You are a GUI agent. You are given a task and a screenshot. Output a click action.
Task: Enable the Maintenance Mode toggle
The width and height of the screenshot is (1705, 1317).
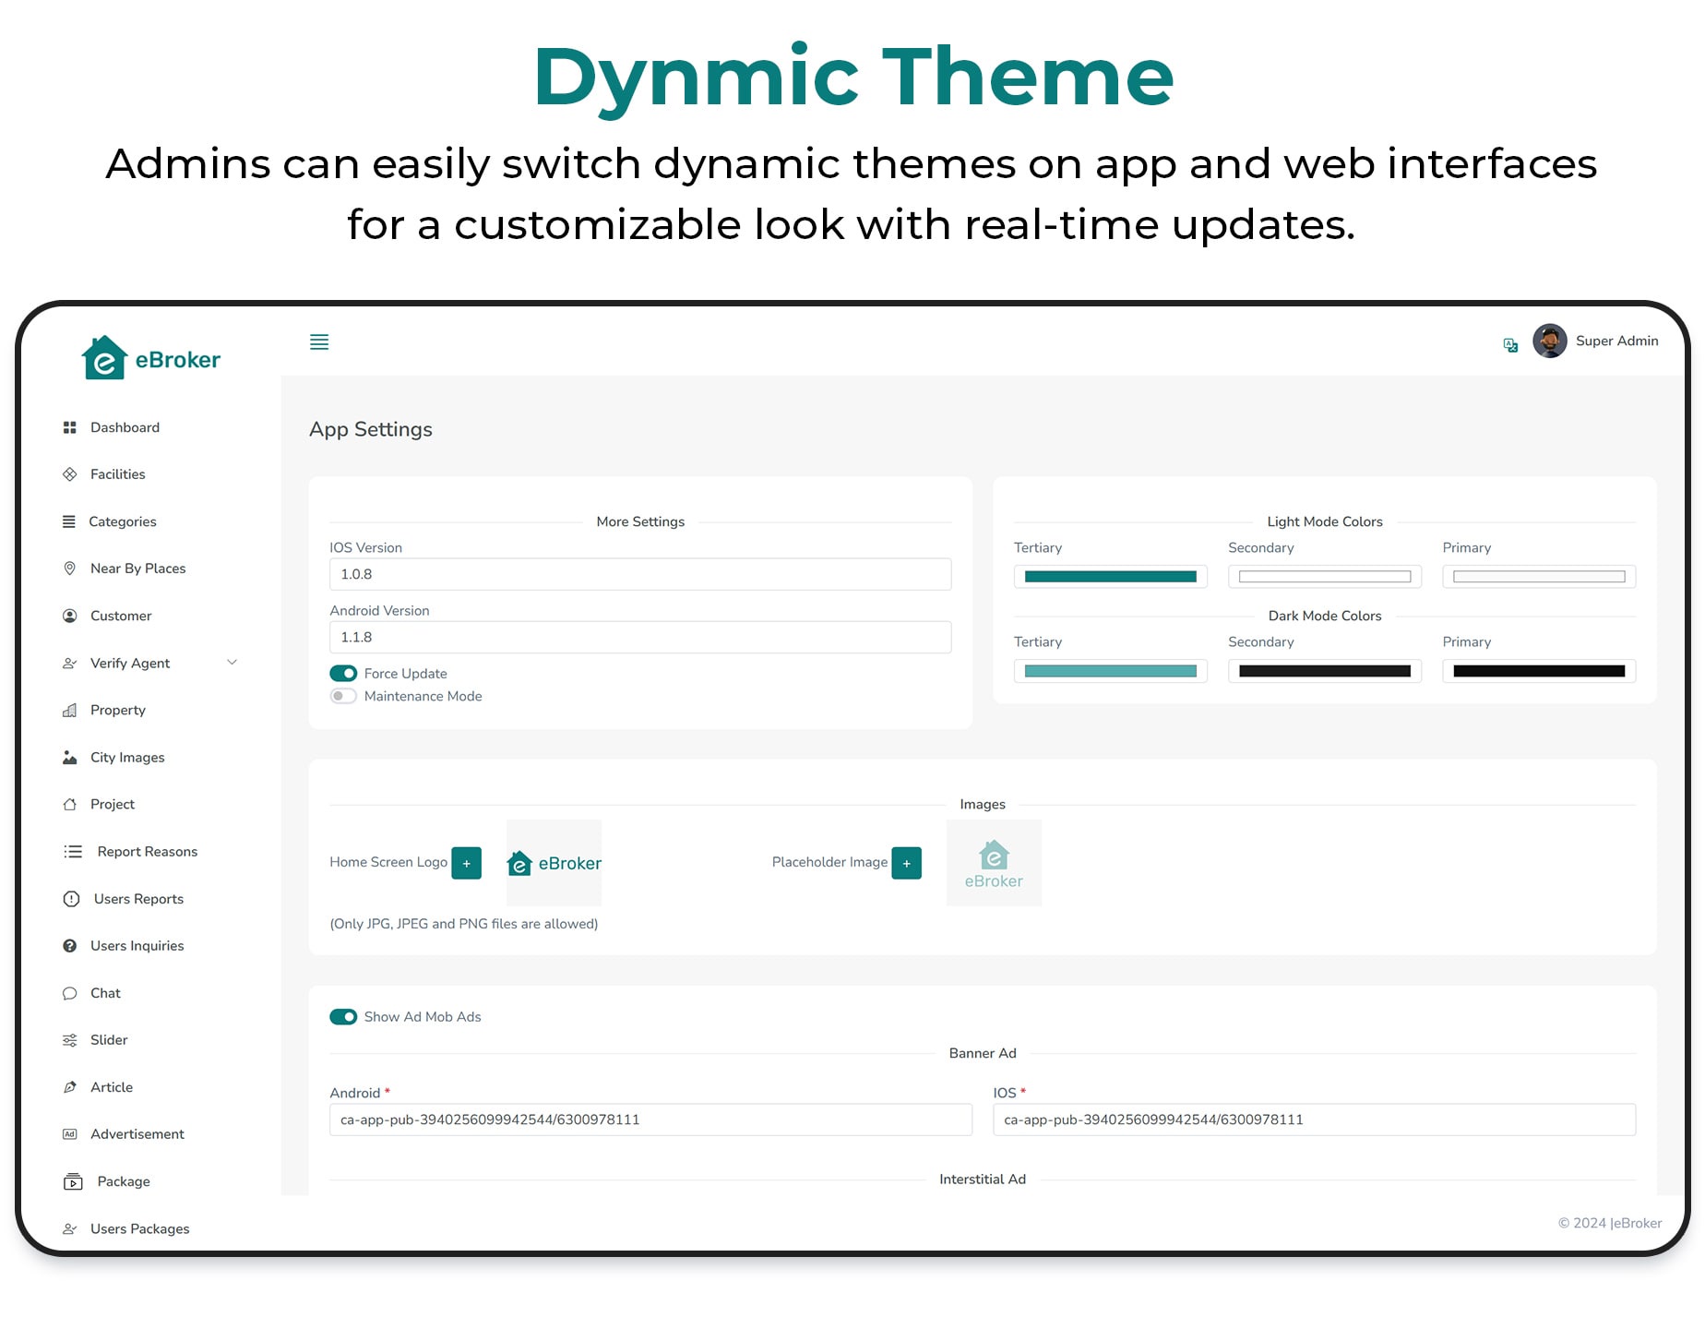343,696
